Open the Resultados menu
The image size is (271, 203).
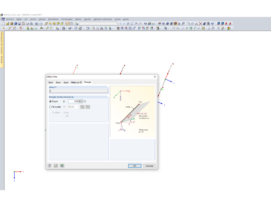53,19
